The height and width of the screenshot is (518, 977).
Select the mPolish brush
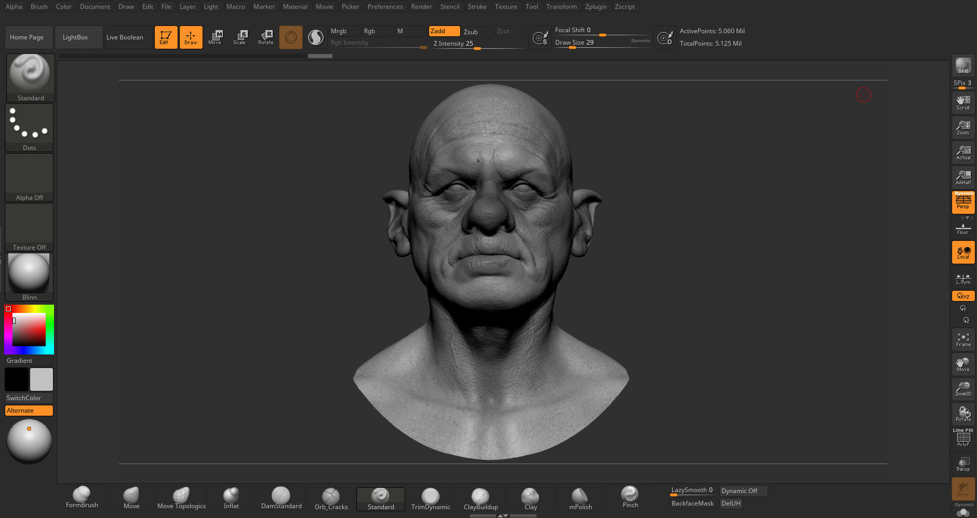pos(580,498)
